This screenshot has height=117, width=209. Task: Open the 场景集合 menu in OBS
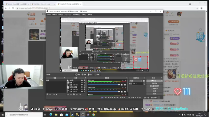(x=77, y=15)
